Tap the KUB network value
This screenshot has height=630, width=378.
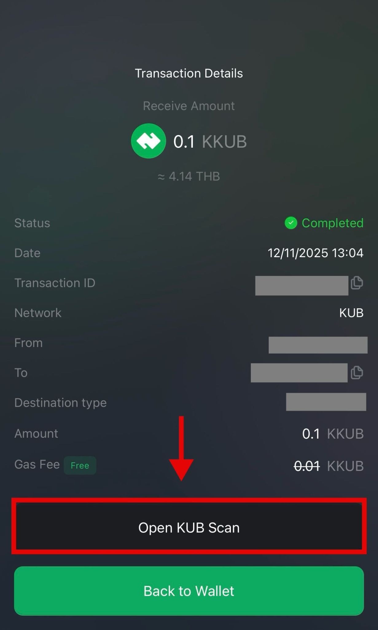(x=351, y=313)
